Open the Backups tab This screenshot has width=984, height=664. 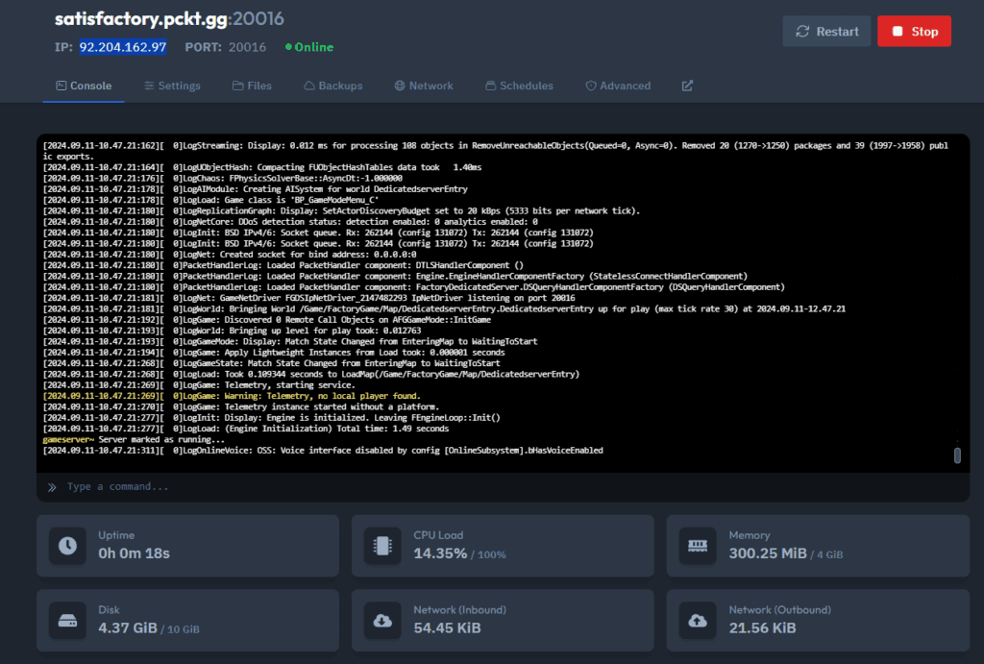pyautogui.click(x=332, y=86)
